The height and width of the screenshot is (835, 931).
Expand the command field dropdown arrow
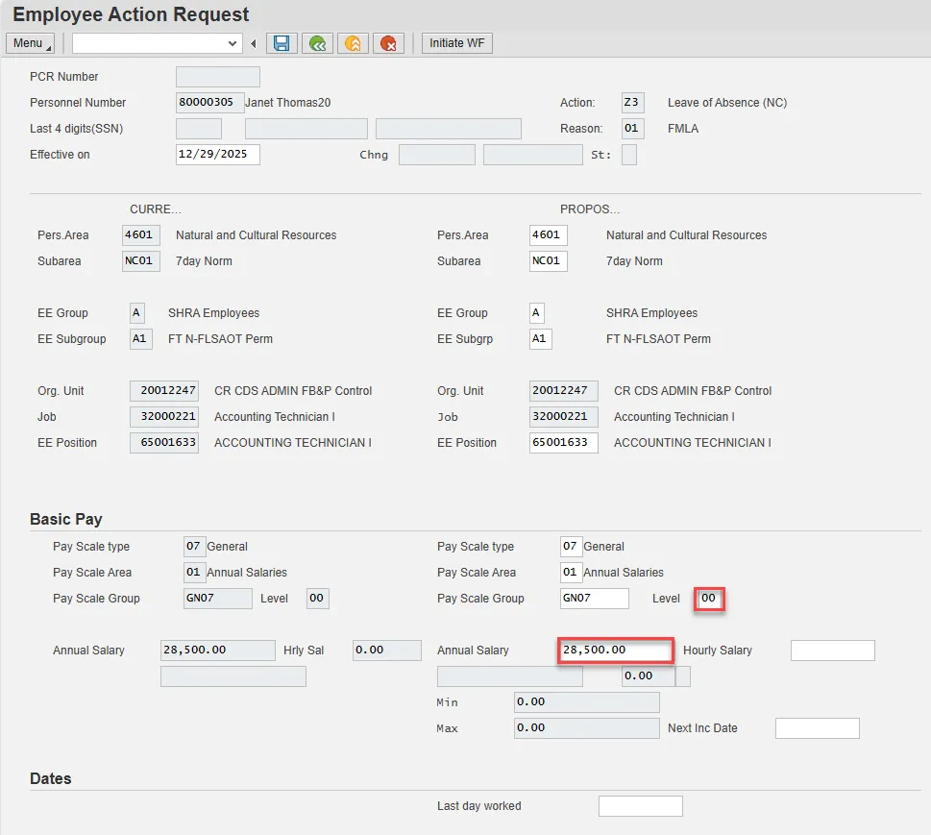233,43
